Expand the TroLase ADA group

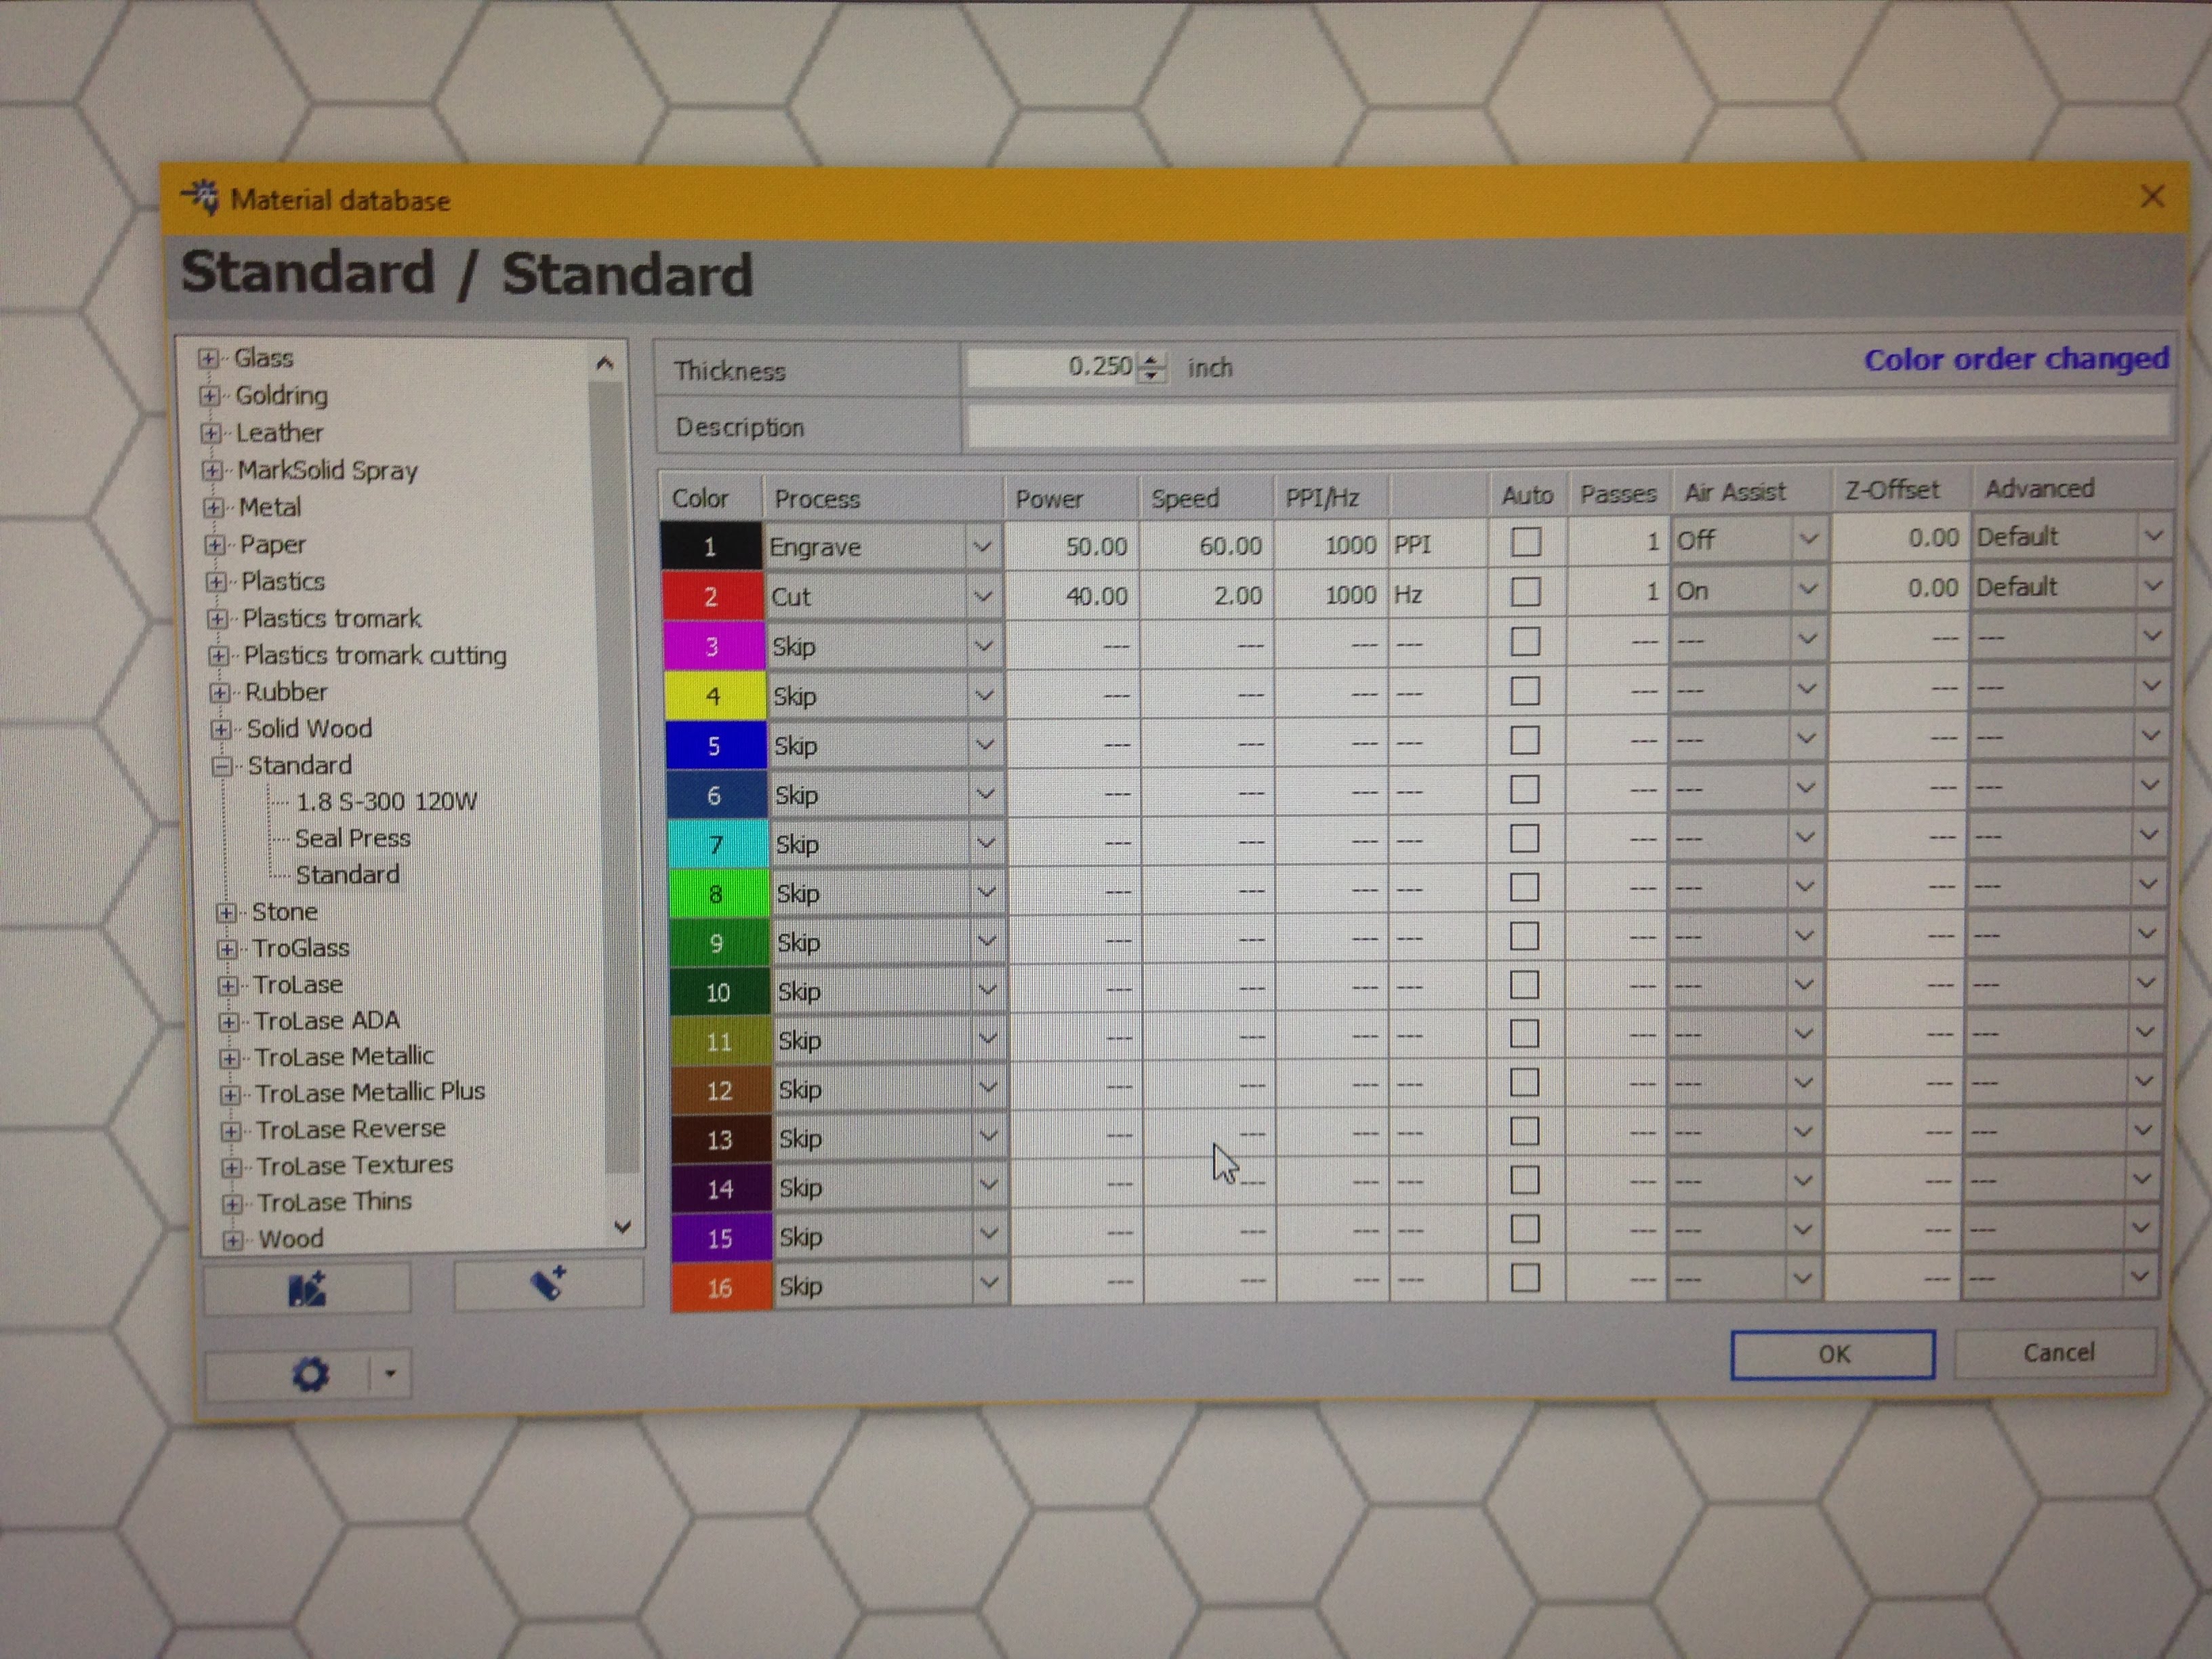point(229,1022)
